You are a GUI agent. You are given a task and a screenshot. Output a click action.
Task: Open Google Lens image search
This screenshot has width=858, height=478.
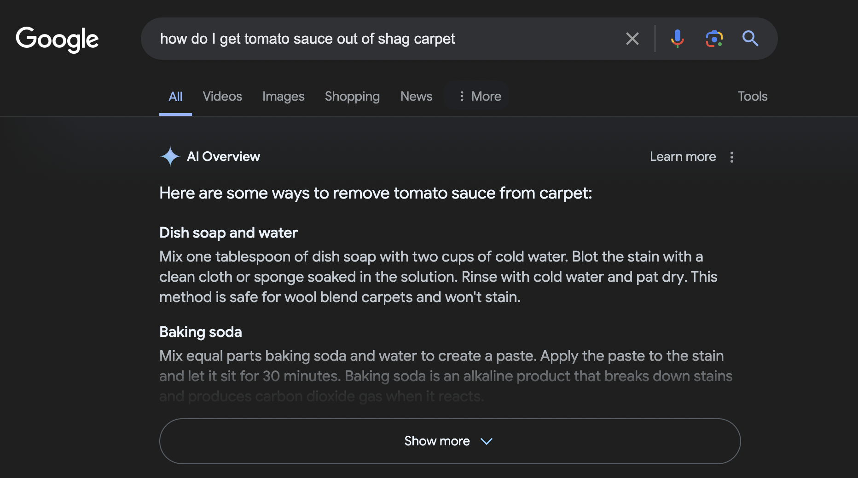pyautogui.click(x=714, y=39)
